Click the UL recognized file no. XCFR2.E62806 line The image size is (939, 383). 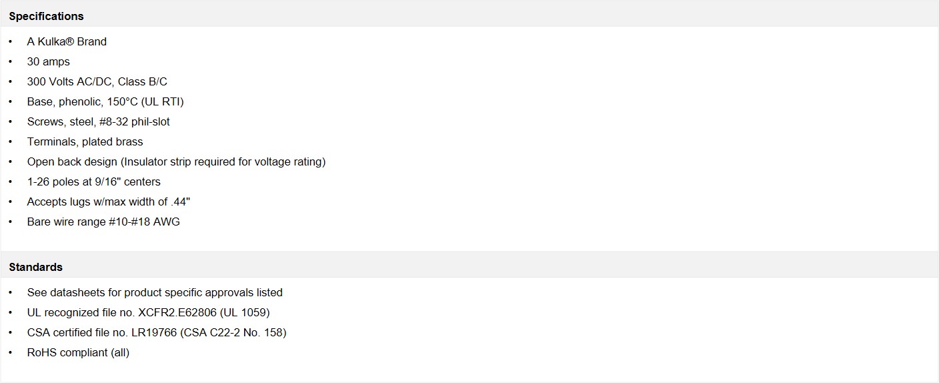coord(148,312)
